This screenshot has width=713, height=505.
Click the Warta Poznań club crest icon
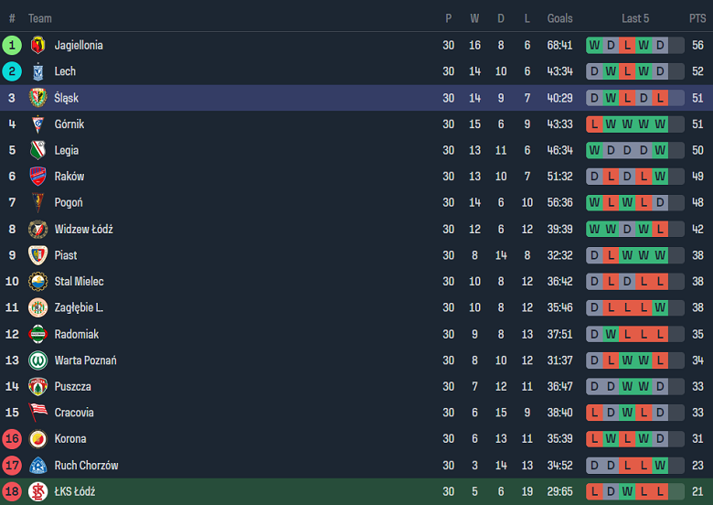pyautogui.click(x=37, y=360)
